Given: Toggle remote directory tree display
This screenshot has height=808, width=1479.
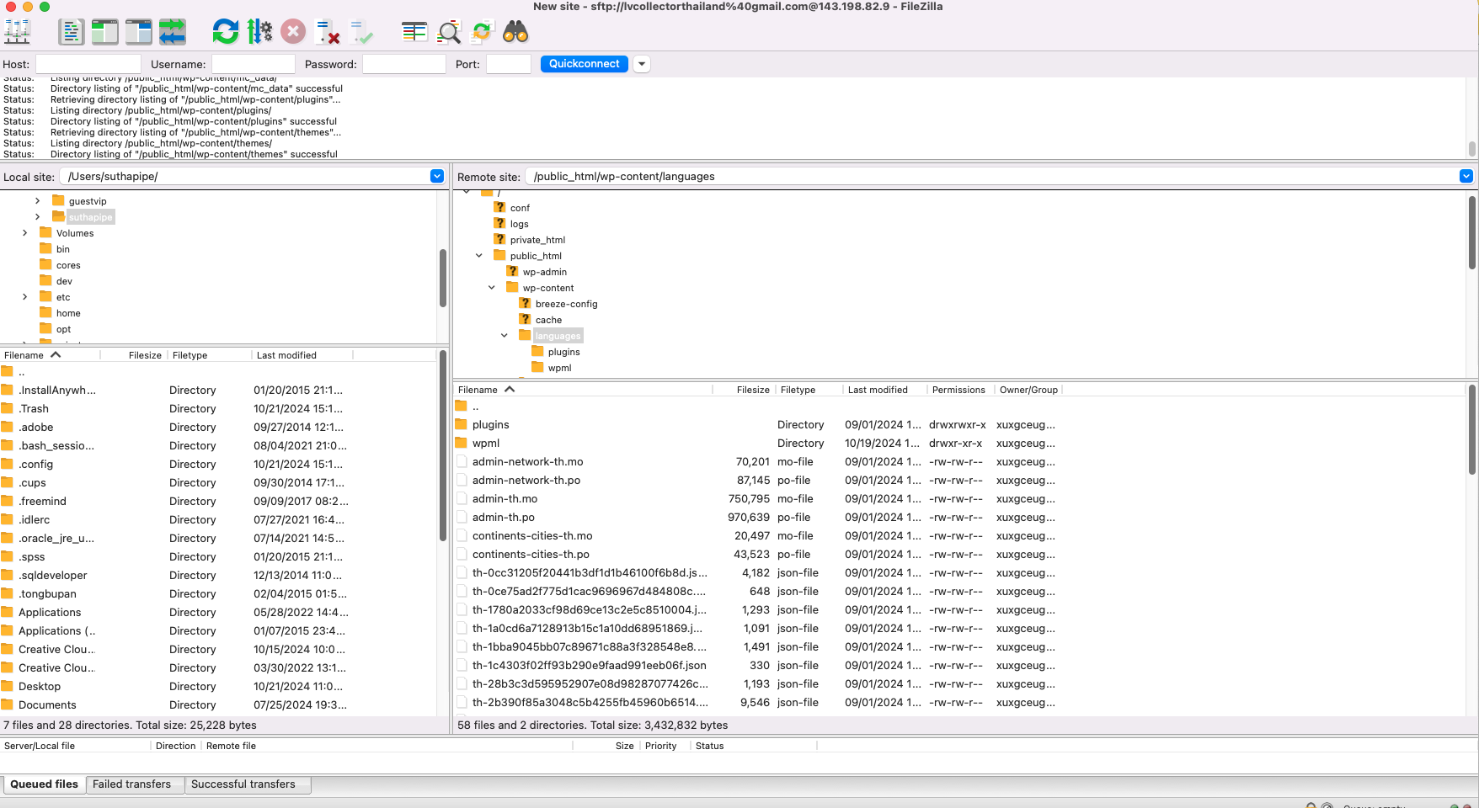Looking at the screenshot, I should (138, 33).
